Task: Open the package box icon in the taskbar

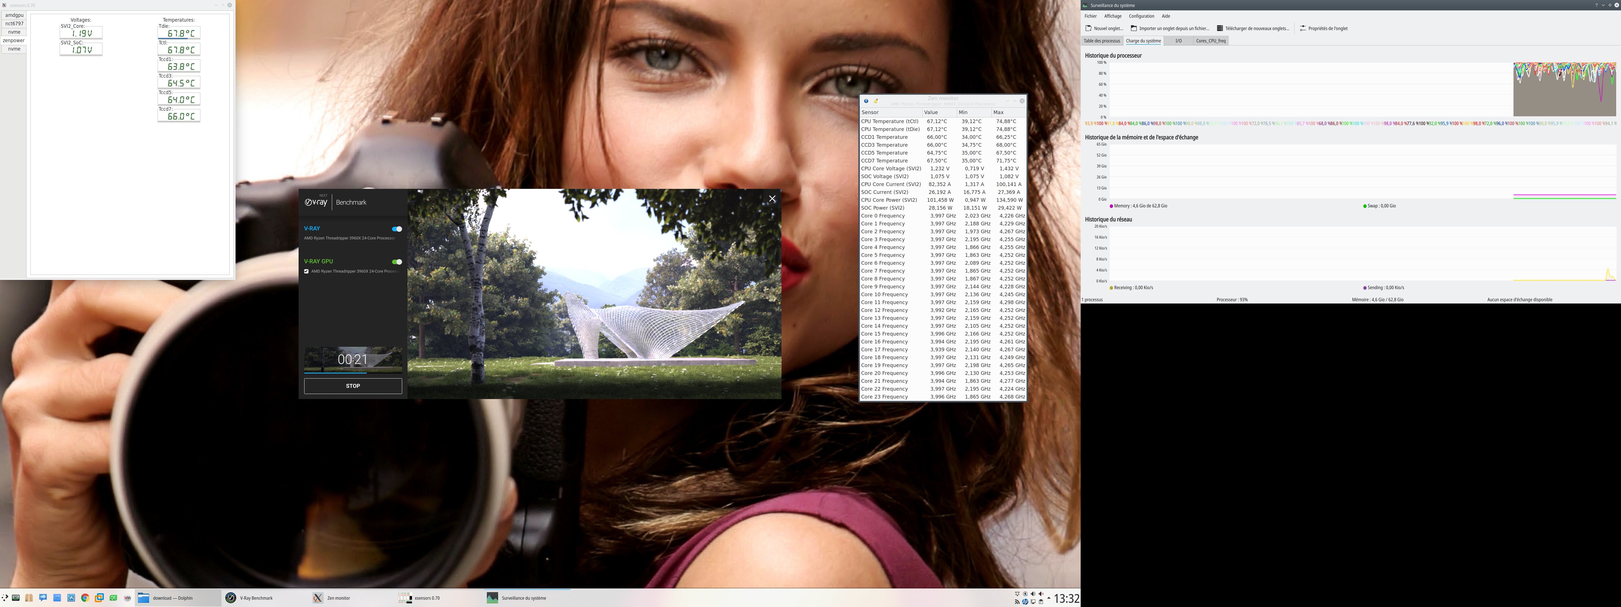Action: click(29, 597)
